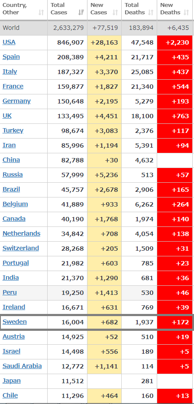Open the Brazil country link
This screenshot has width=194, height=404.
coord(11,189)
